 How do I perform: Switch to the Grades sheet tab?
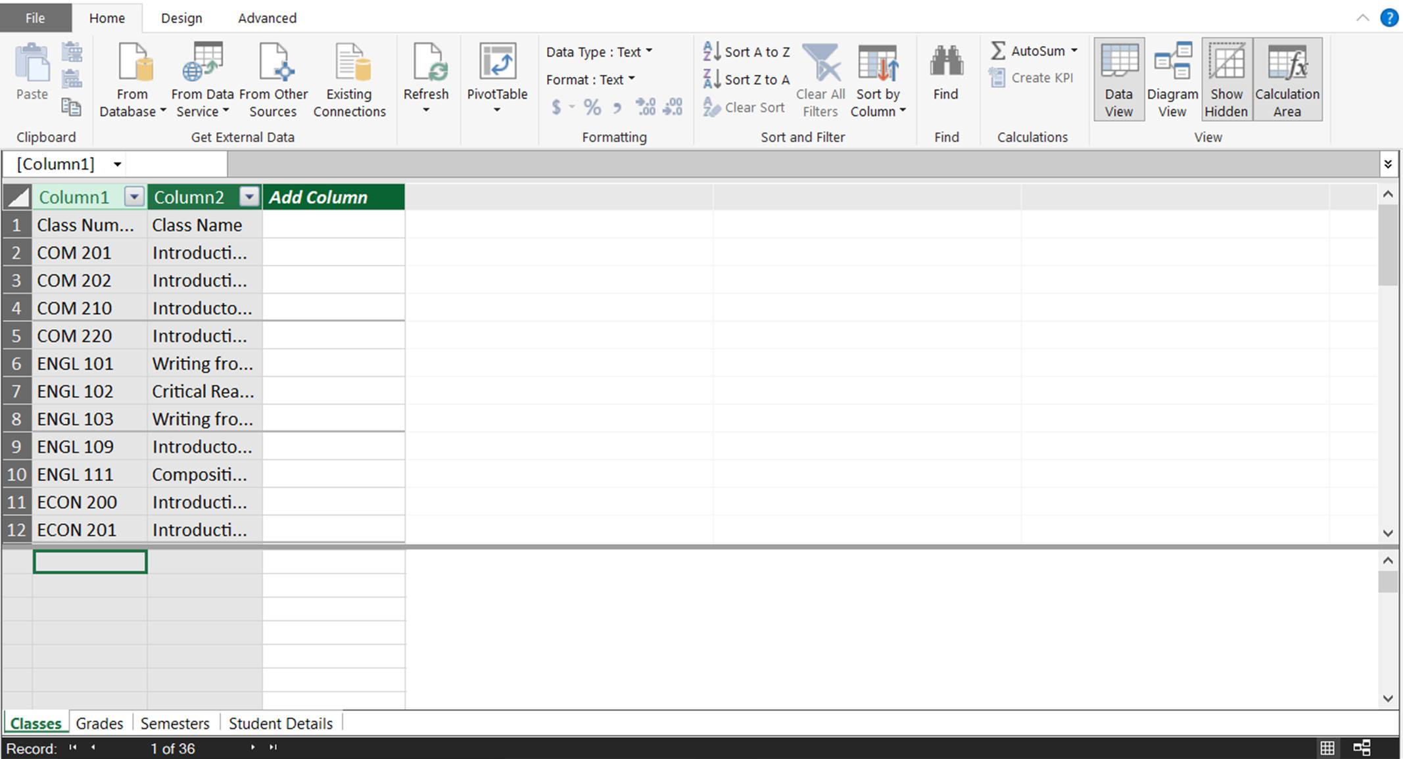(99, 724)
